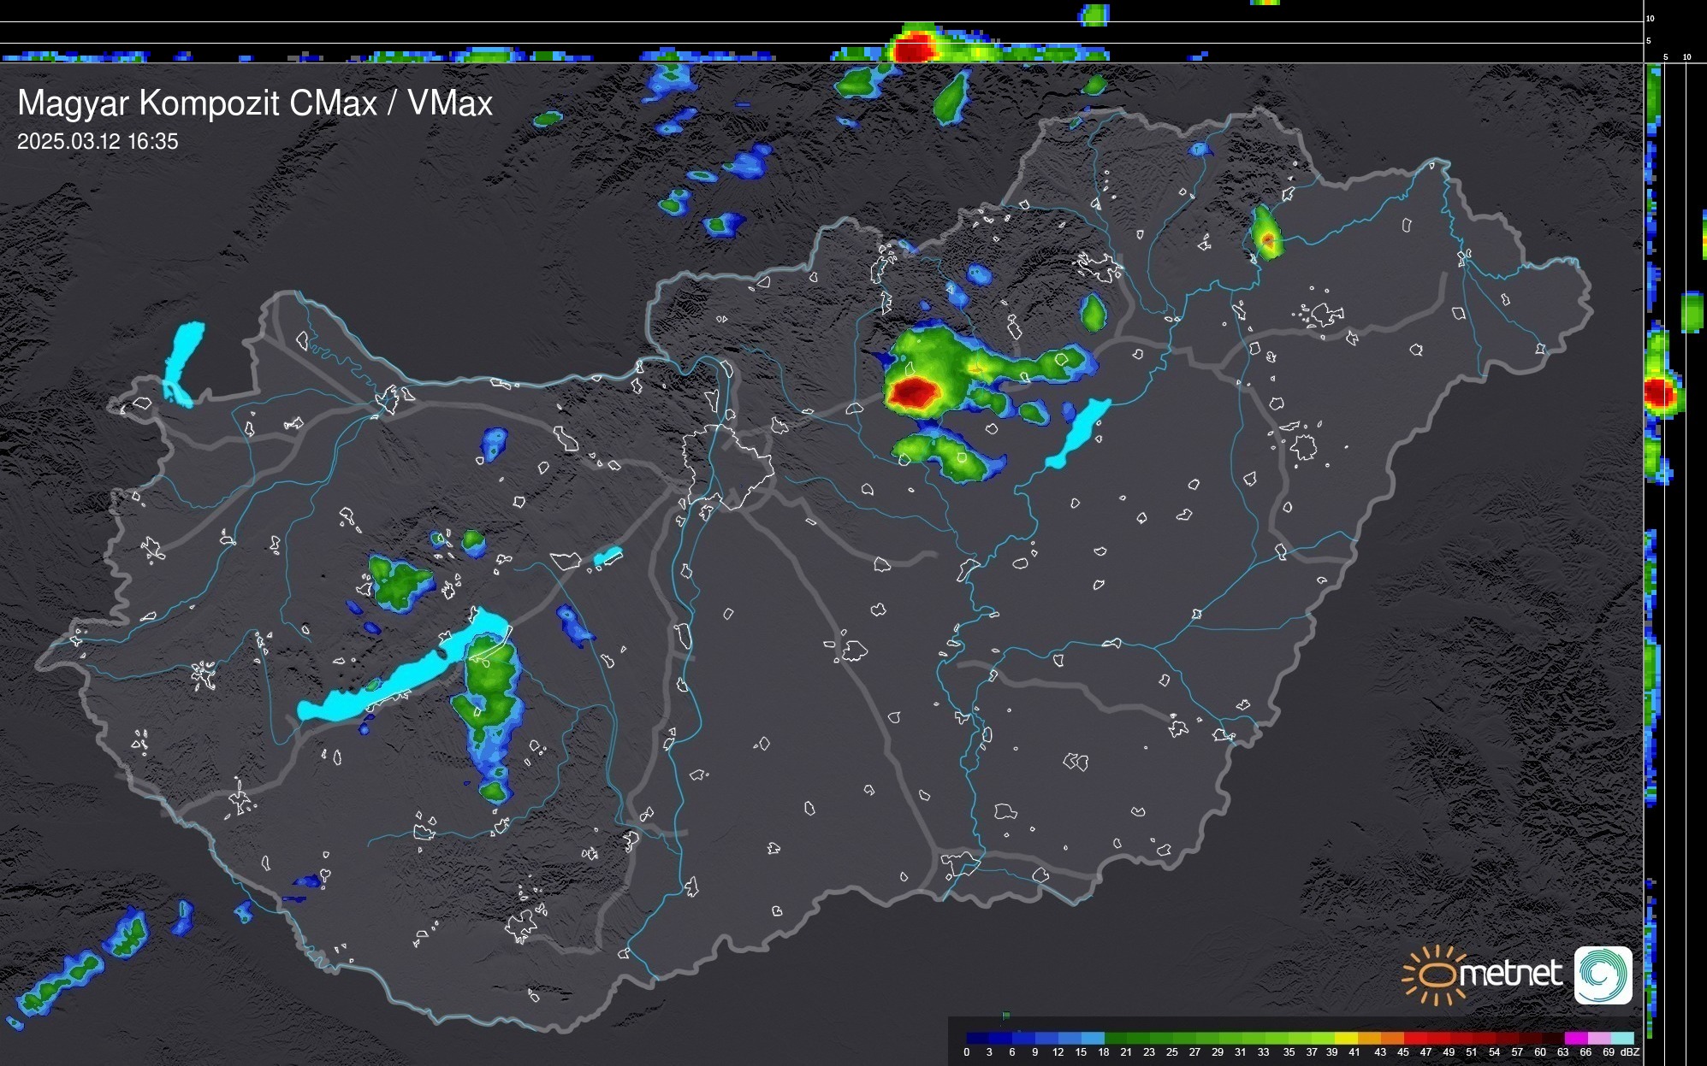Click the dBZ unit label on the legend
This screenshot has width=1707, height=1066.
click(1629, 1052)
